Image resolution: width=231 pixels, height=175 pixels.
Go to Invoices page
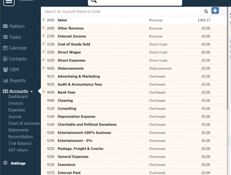coord(16,103)
